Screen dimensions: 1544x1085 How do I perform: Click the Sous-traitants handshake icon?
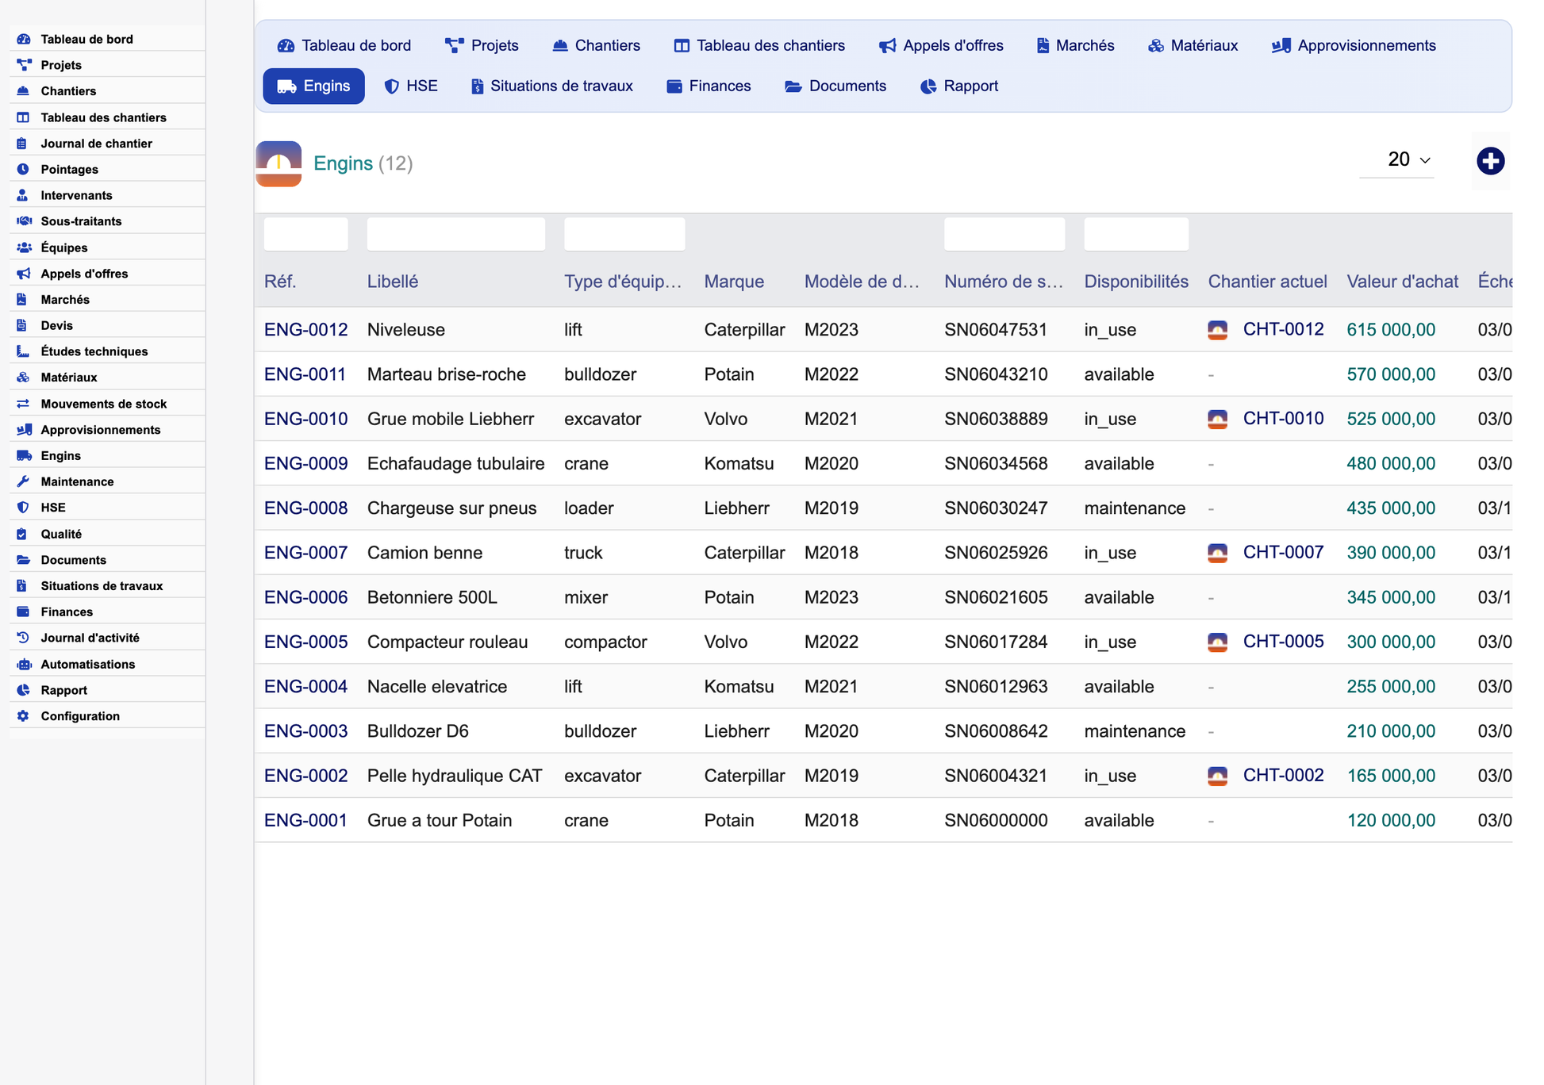pos(24,221)
